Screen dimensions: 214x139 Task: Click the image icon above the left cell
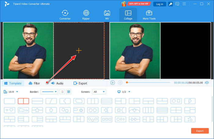[28, 24]
